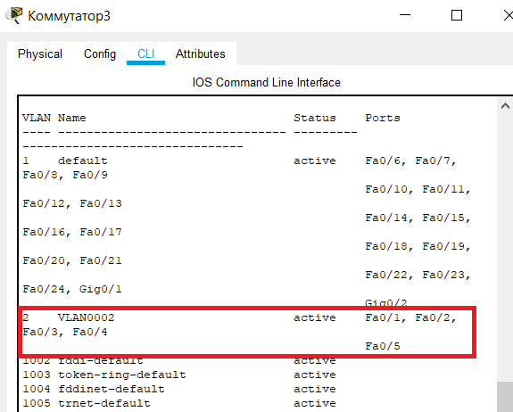Click the 'Status' column header
513x412 pixels.
314,118
